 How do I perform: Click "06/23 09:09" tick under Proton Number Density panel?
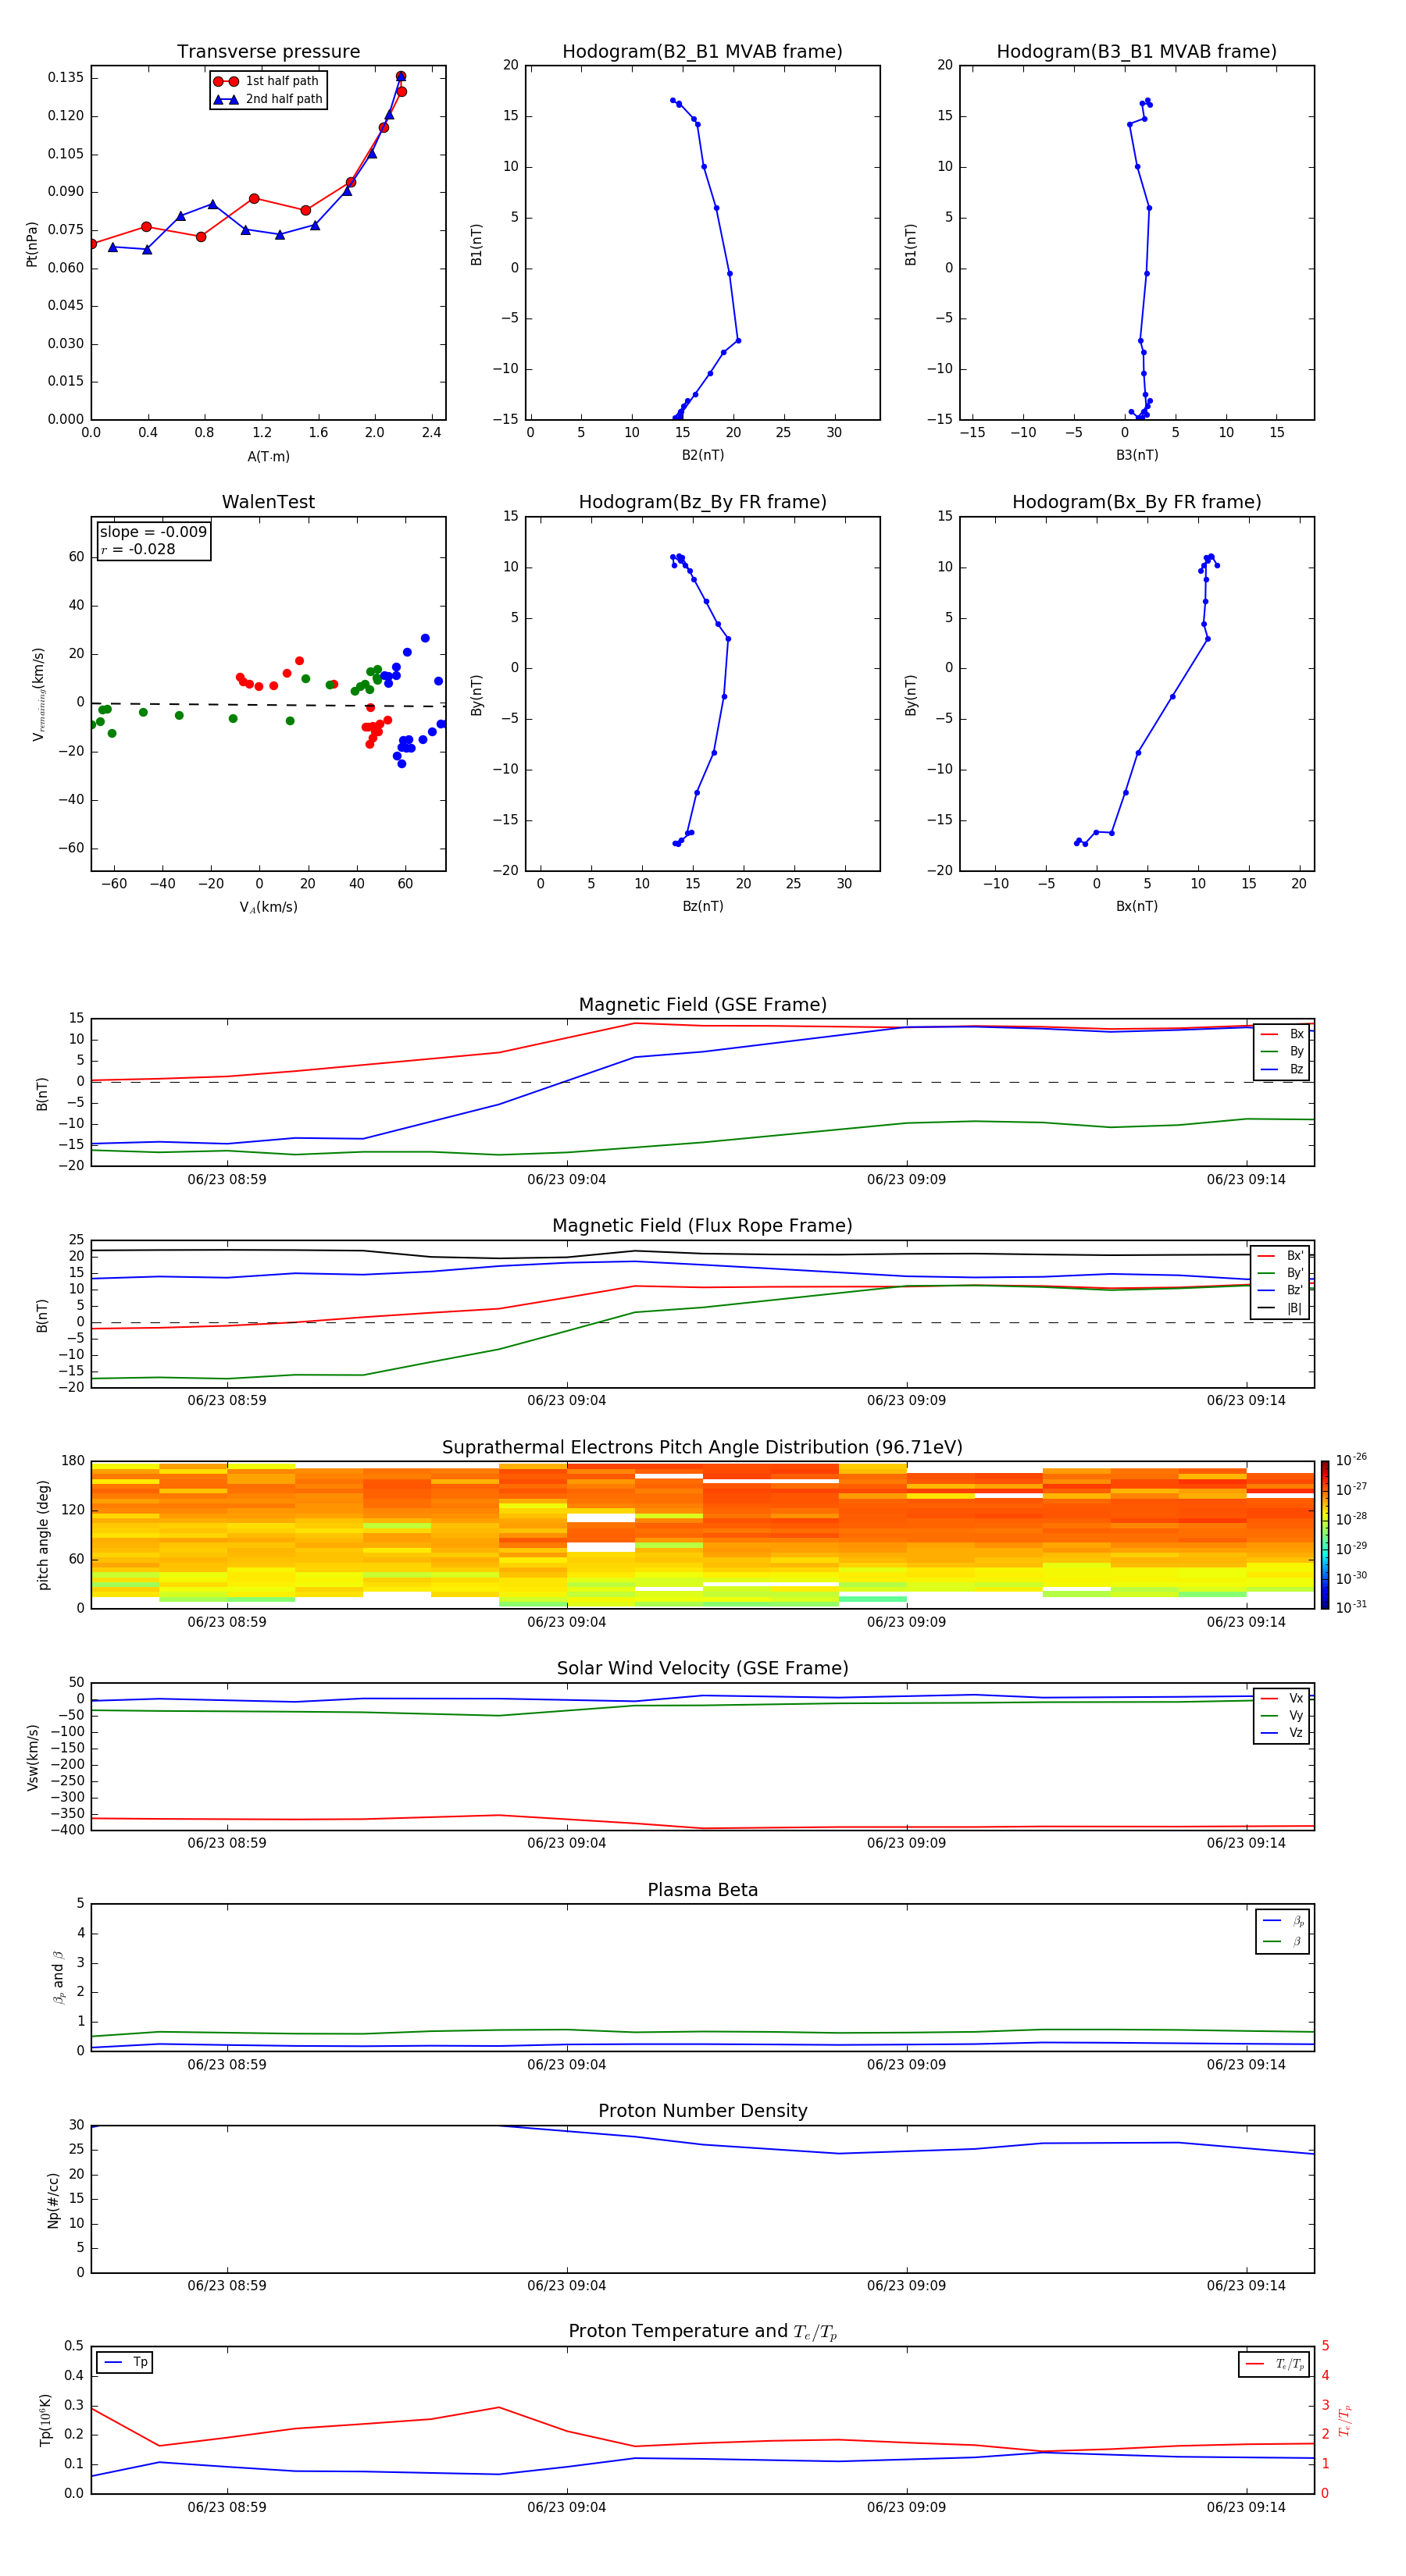[x=907, y=2286]
